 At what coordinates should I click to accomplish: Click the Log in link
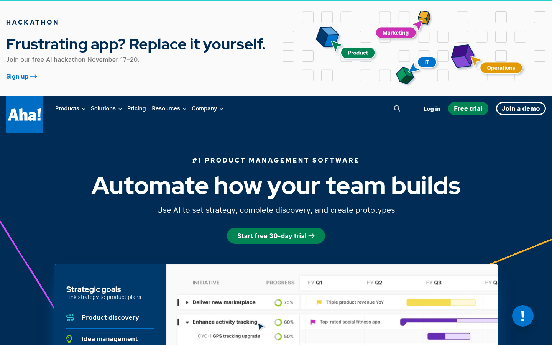pos(432,108)
